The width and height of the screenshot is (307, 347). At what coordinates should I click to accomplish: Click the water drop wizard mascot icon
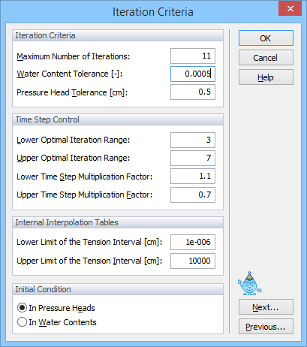pos(250,283)
